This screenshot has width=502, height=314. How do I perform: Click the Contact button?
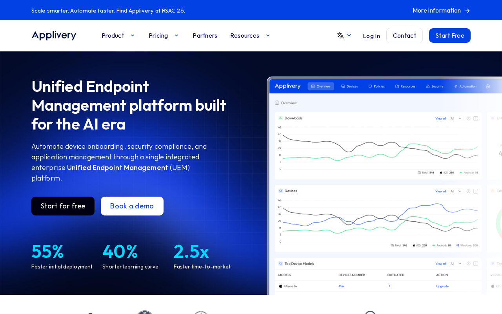[404, 36]
